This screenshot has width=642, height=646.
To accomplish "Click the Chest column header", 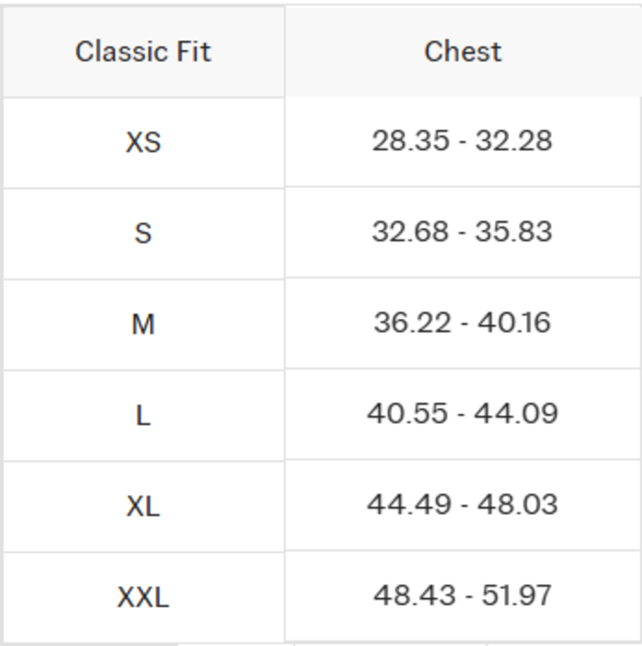I will [462, 51].
